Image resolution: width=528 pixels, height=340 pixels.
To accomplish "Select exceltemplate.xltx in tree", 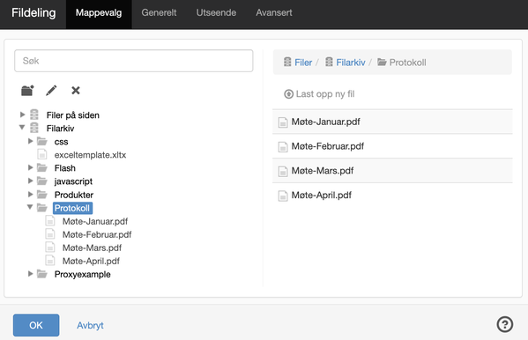I will (x=90, y=155).
